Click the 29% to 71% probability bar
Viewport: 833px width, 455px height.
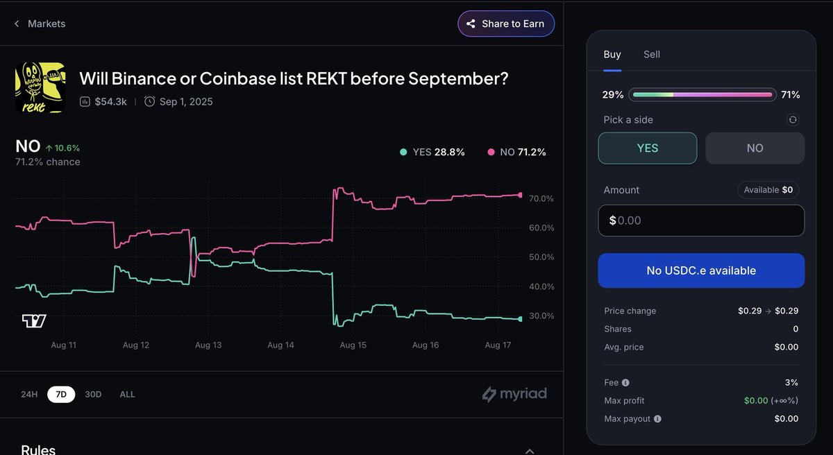click(702, 94)
